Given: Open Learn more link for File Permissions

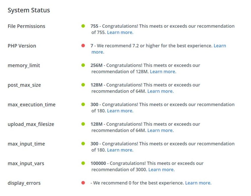Looking at the screenshot, I should (120, 32).
